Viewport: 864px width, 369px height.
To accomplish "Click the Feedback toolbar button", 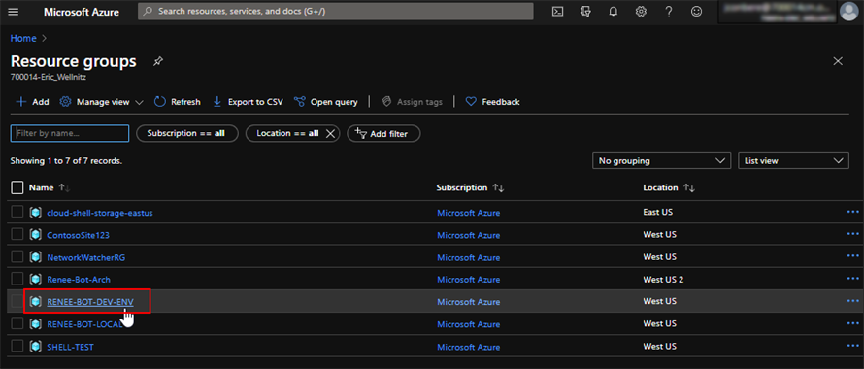I will click(x=492, y=102).
